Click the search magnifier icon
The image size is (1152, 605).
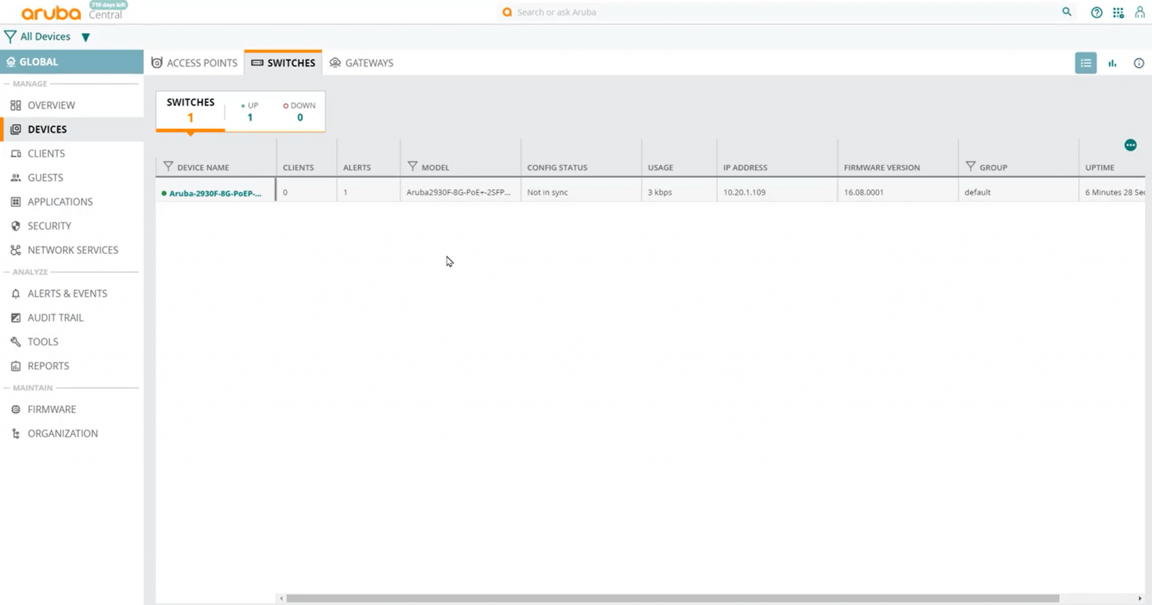[x=1066, y=12]
